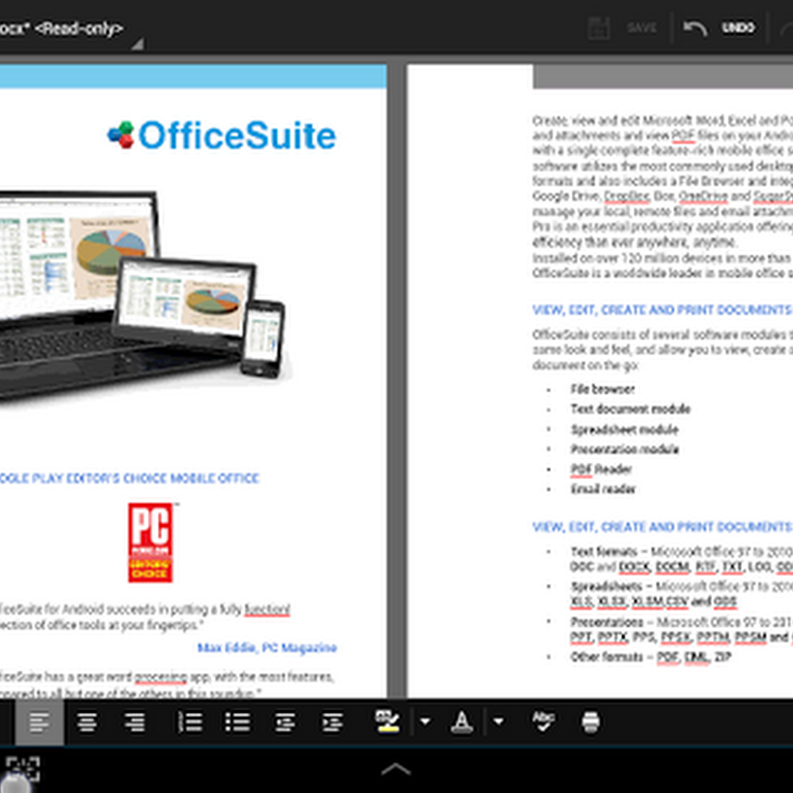Select the align left icon

point(40,723)
